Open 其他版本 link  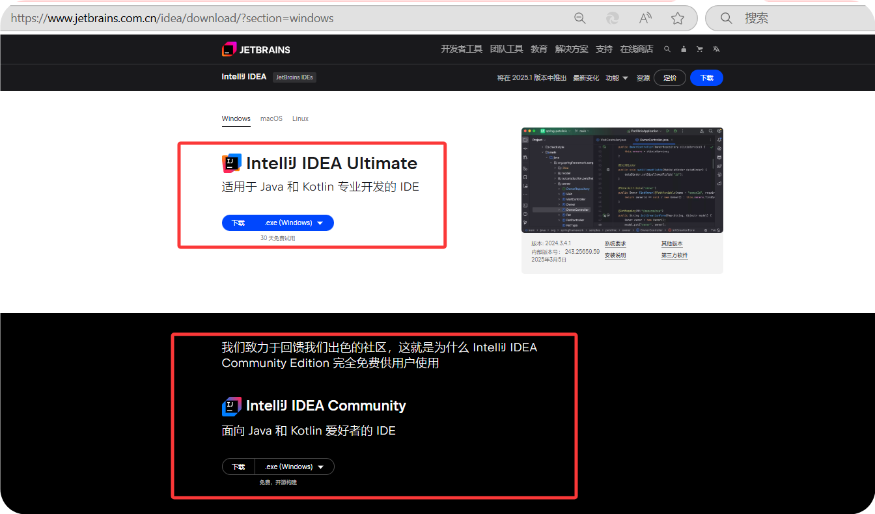point(672,244)
